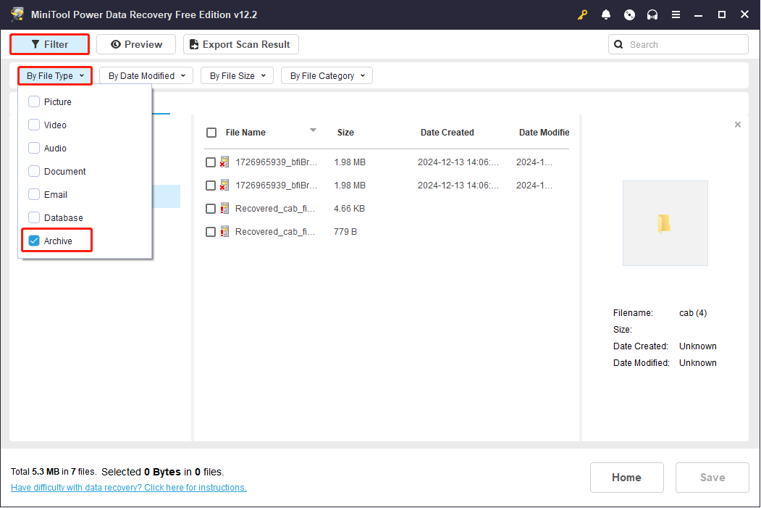The height and width of the screenshot is (508, 761).
Task: Check the Picture file type checkbox
Action: 34,101
